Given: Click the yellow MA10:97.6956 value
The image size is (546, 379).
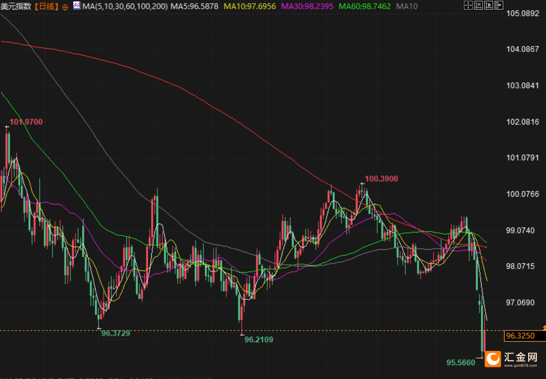Looking at the screenshot, I should click(249, 6).
